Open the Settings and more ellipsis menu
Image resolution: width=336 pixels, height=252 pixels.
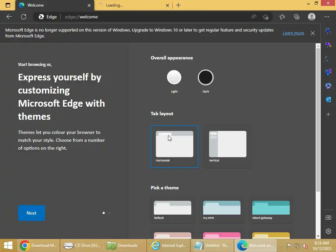point(327,17)
